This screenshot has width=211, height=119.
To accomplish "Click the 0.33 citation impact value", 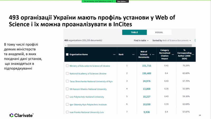I will point(166,104).
